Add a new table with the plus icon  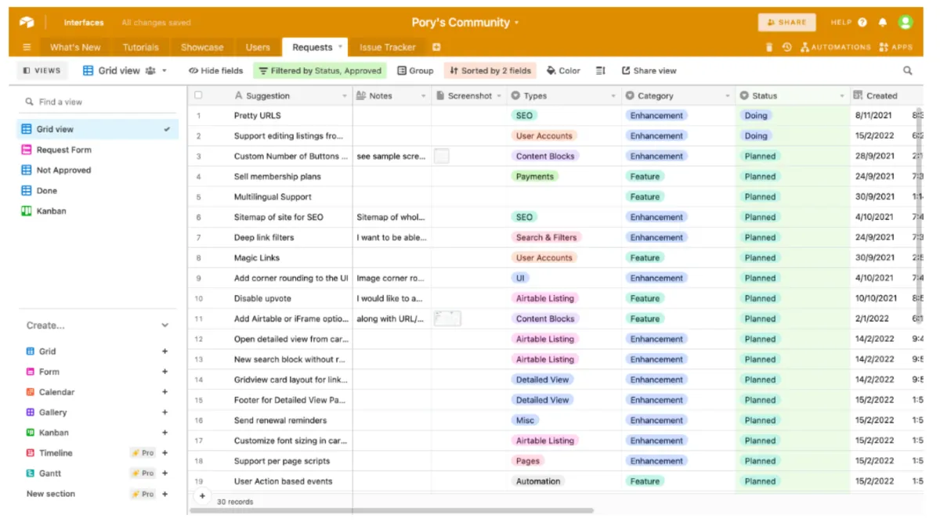[436, 47]
